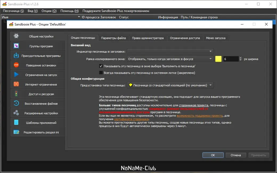The image size is (277, 173).
Task: Enable 'Всегда показывать эту песочницу в системном лотке'
Action: (x=101, y=73)
